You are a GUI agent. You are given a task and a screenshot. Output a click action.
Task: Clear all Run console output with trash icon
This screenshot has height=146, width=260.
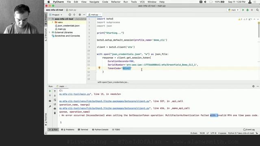tap(55, 113)
